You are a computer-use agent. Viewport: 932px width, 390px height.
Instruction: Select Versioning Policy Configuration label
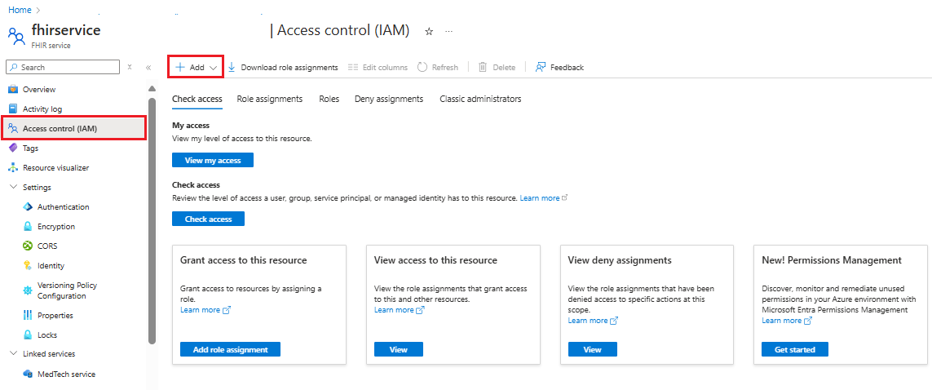pos(67,290)
